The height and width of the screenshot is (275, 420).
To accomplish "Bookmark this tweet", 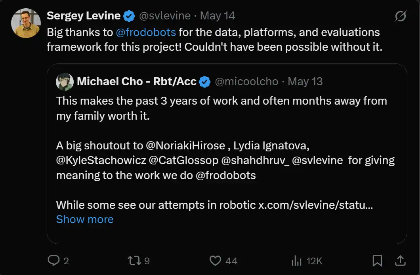I will 377,260.
